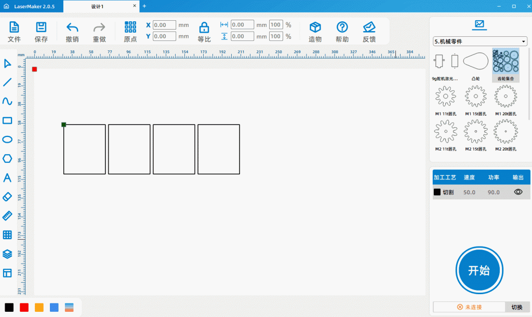The width and height of the screenshot is (532, 317).
Task: Click the X coordinate input field
Action: pyautogui.click(x=164, y=25)
